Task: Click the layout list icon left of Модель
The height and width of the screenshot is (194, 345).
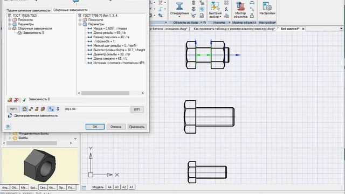Action: (84, 187)
